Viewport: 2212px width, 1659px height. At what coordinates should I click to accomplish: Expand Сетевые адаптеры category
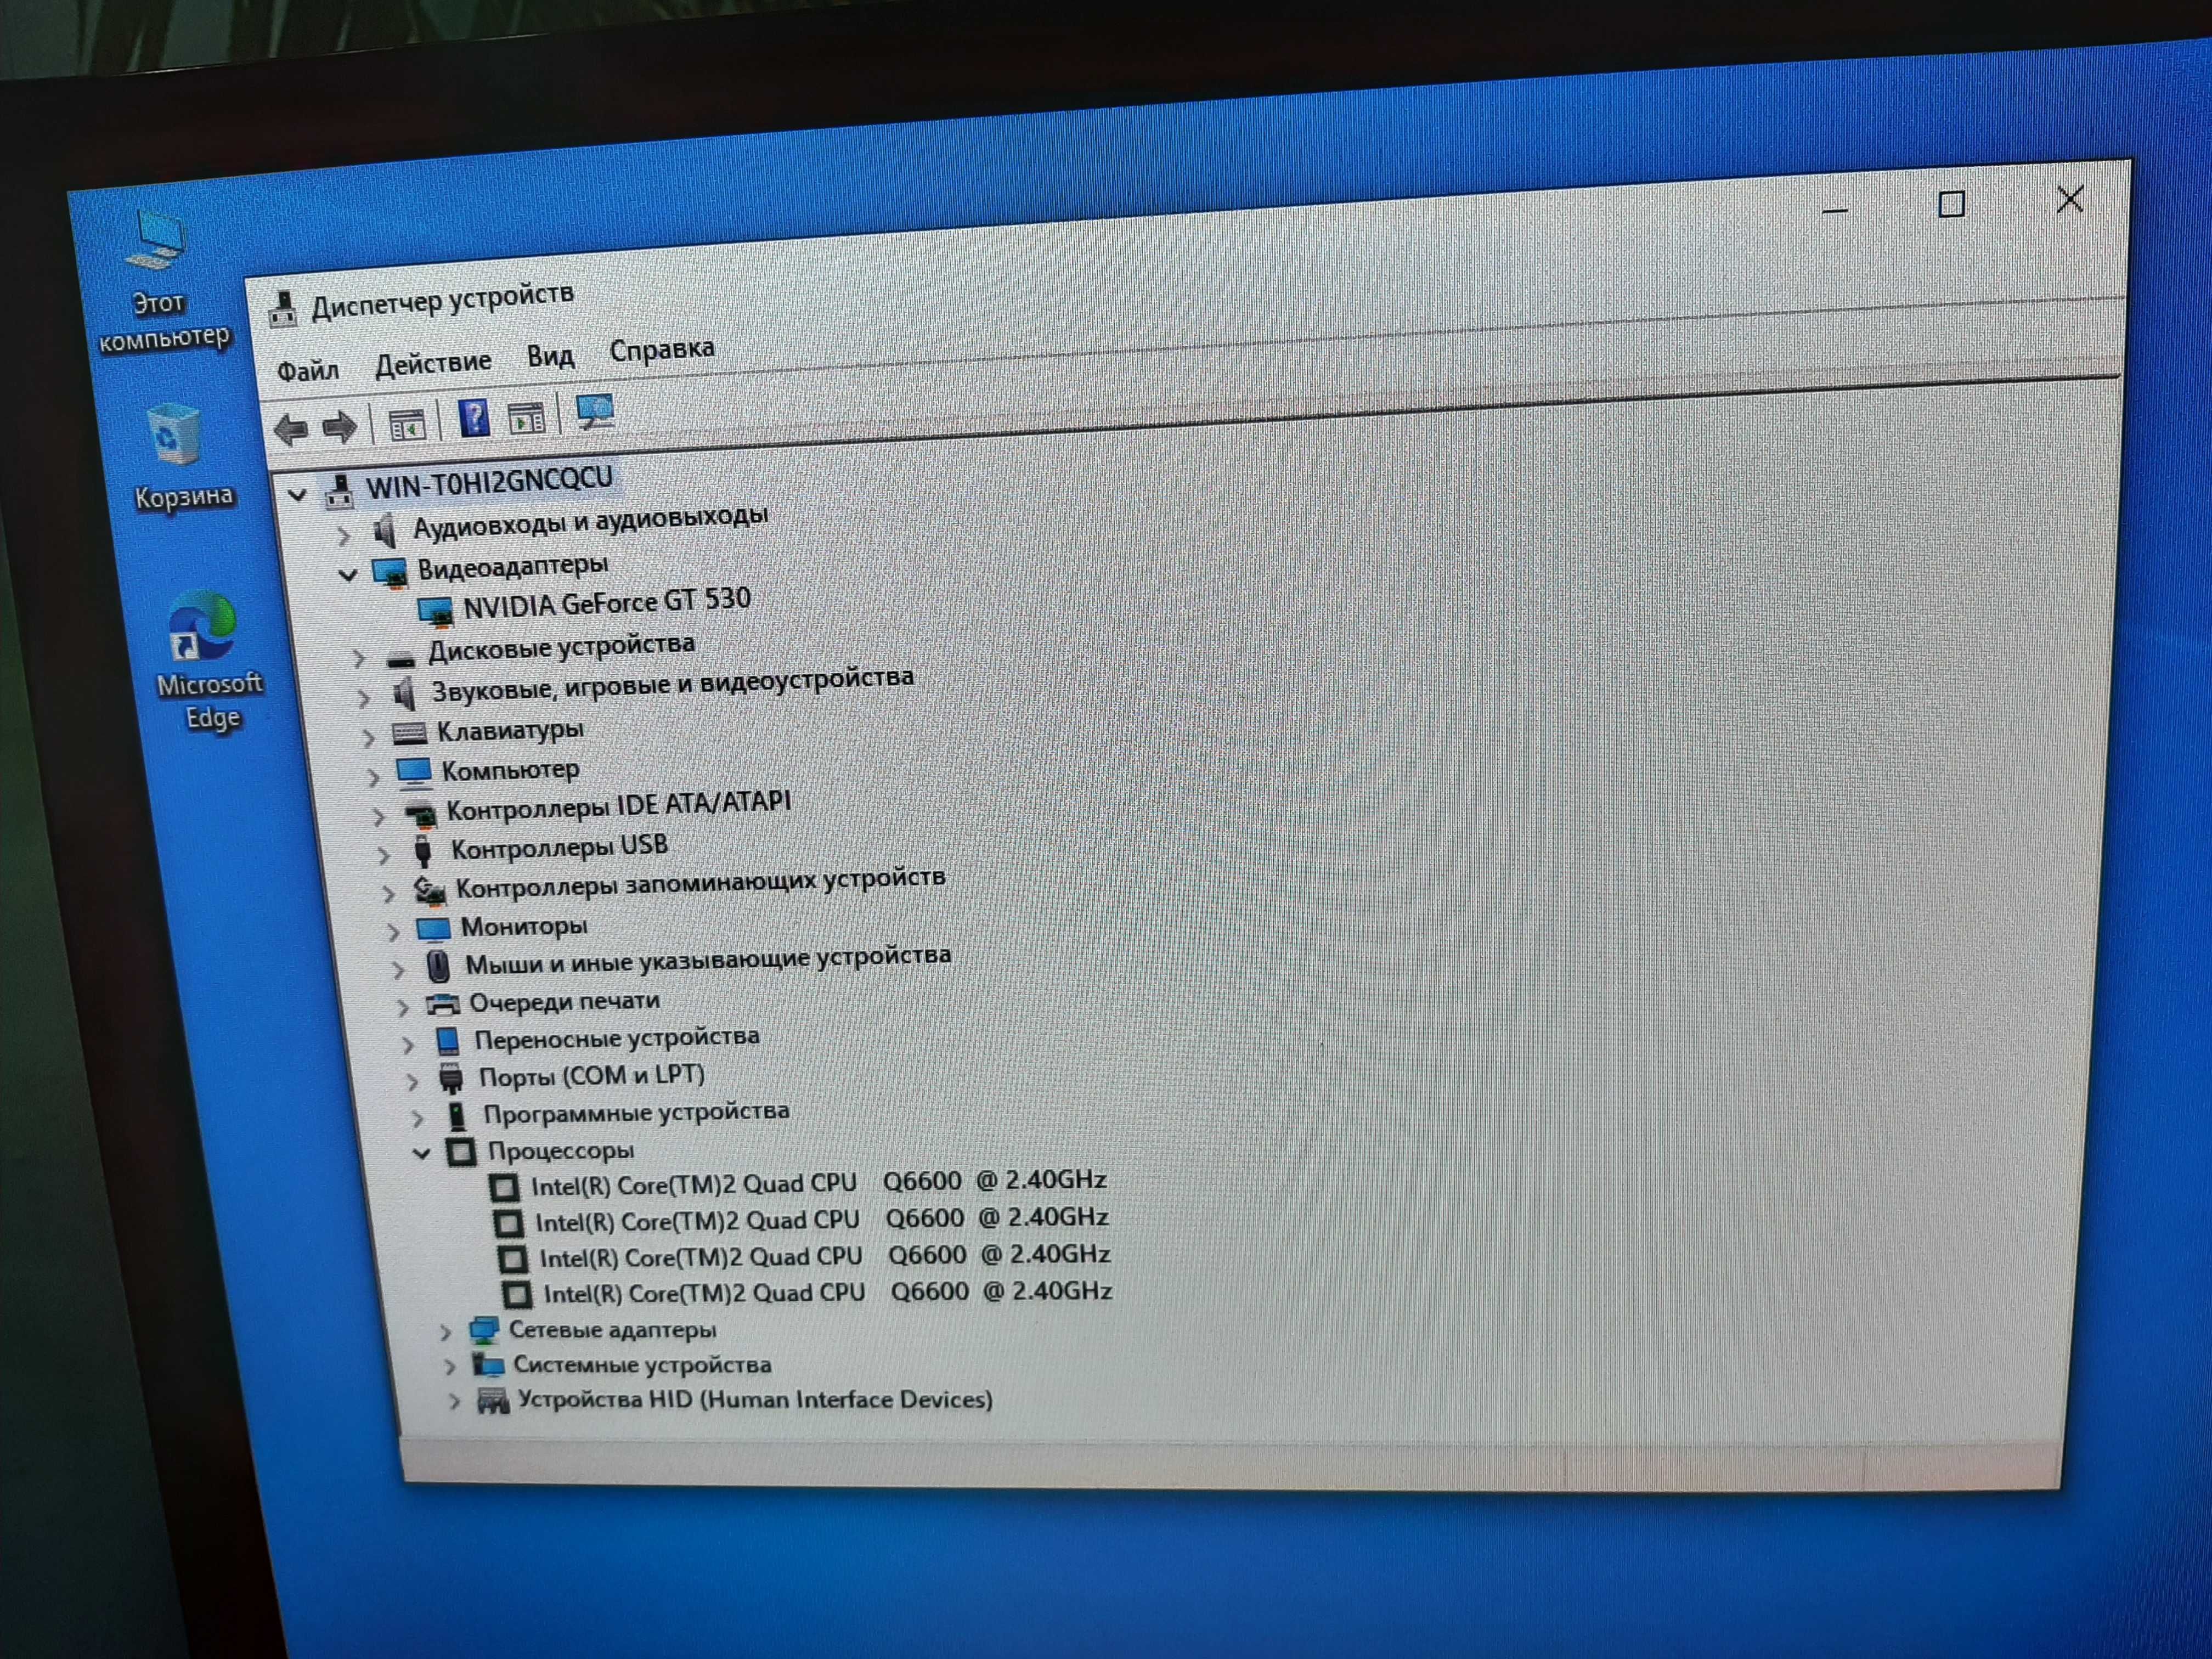(x=445, y=1333)
